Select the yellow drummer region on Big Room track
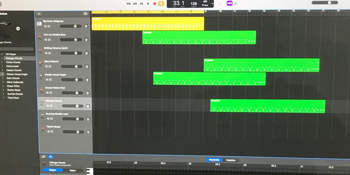The height and width of the screenshot is (175, 350). [x=148, y=24]
